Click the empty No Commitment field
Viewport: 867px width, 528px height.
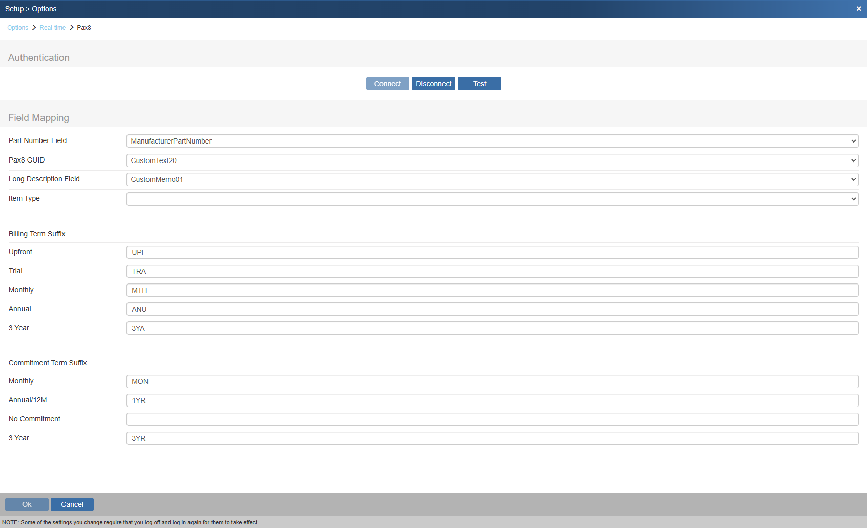492,419
